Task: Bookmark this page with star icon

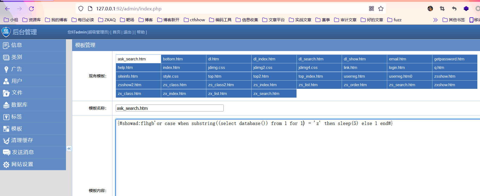Action: tap(381, 9)
